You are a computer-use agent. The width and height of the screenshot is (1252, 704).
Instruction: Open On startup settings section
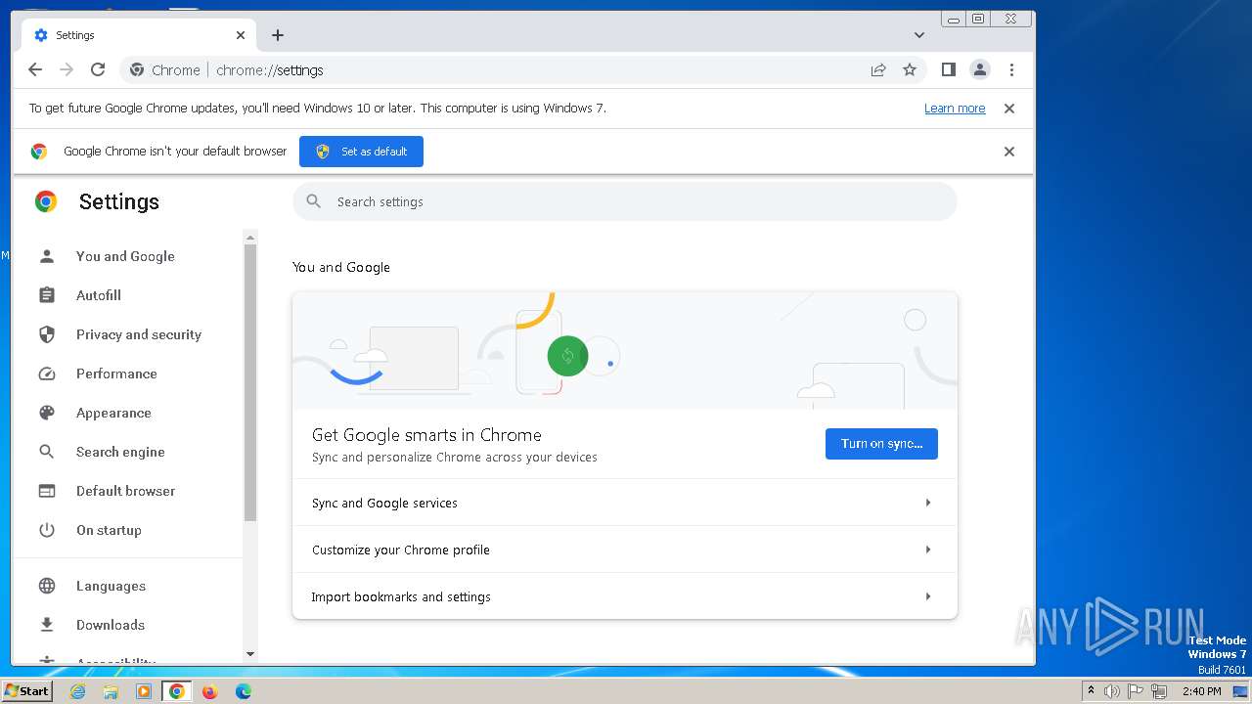(109, 530)
